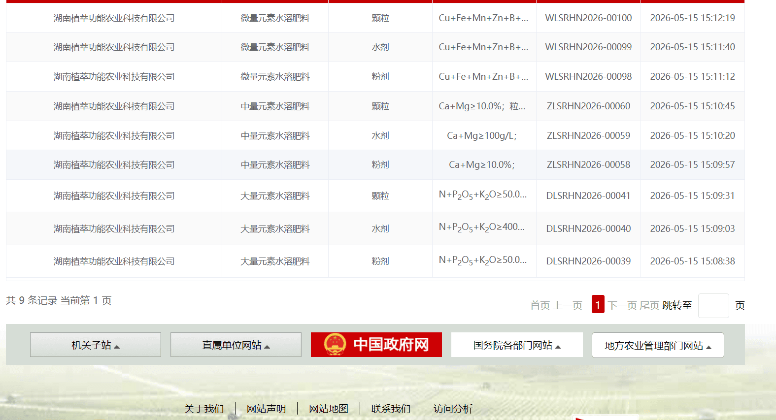Click the 下一页 next page link

(622, 305)
